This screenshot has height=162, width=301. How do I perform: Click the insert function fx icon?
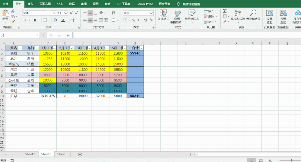pos(68,35)
